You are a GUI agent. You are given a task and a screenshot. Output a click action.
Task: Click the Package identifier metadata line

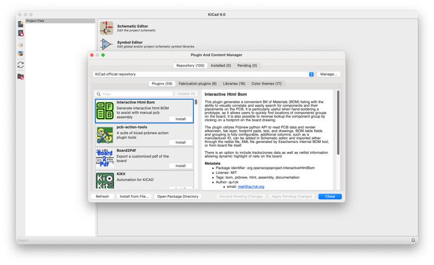pos(265,168)
